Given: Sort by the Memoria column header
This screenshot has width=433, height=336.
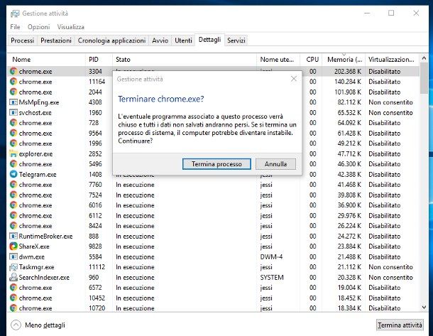Looking at the screenshot, I should 344,60.
